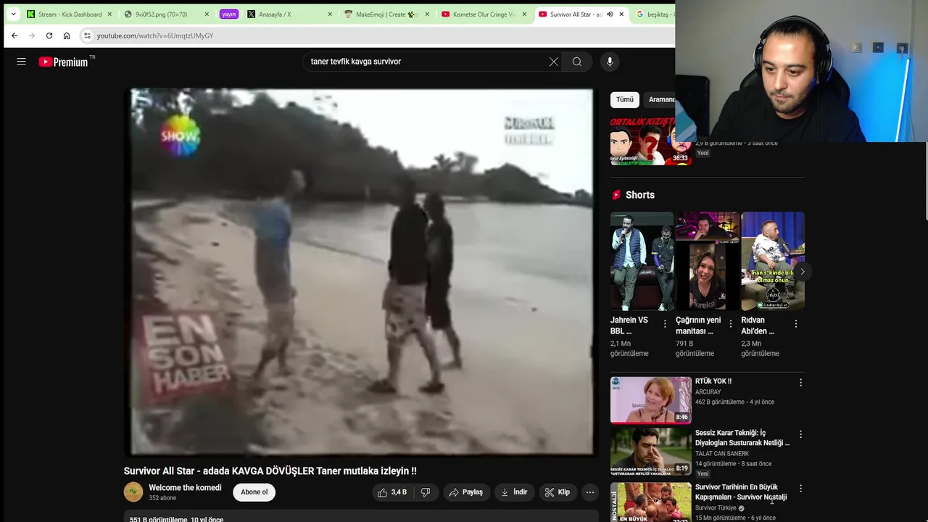
Task: Go back in browser history
Action: pos(14,36)
